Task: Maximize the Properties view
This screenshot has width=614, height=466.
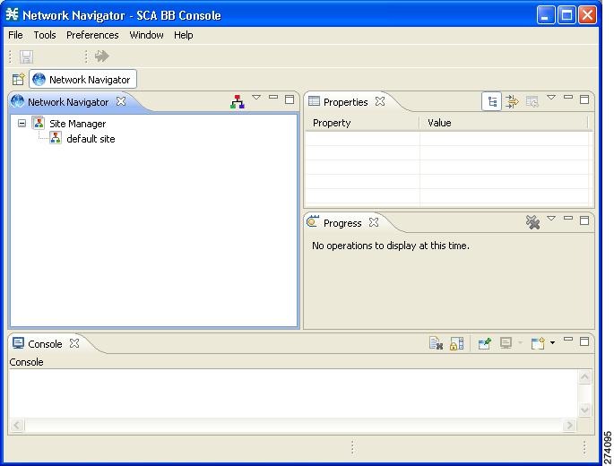Action: pos(584,99)
